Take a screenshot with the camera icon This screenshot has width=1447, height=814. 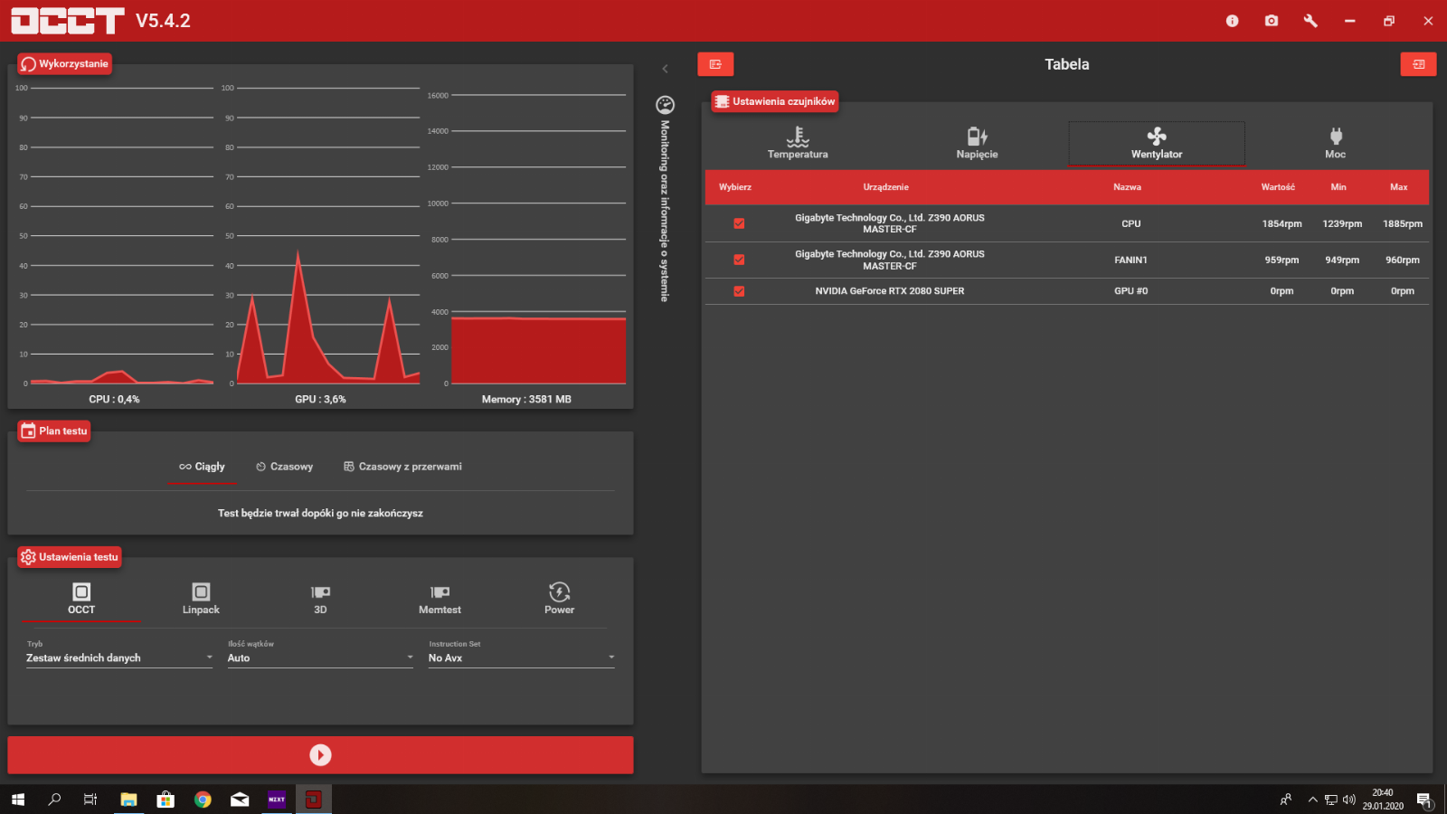click(1272, 21)
